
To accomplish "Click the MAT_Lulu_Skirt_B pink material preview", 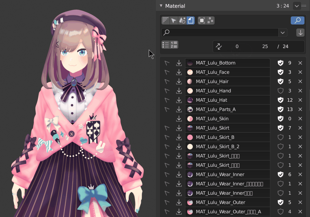I will point(190,137).
